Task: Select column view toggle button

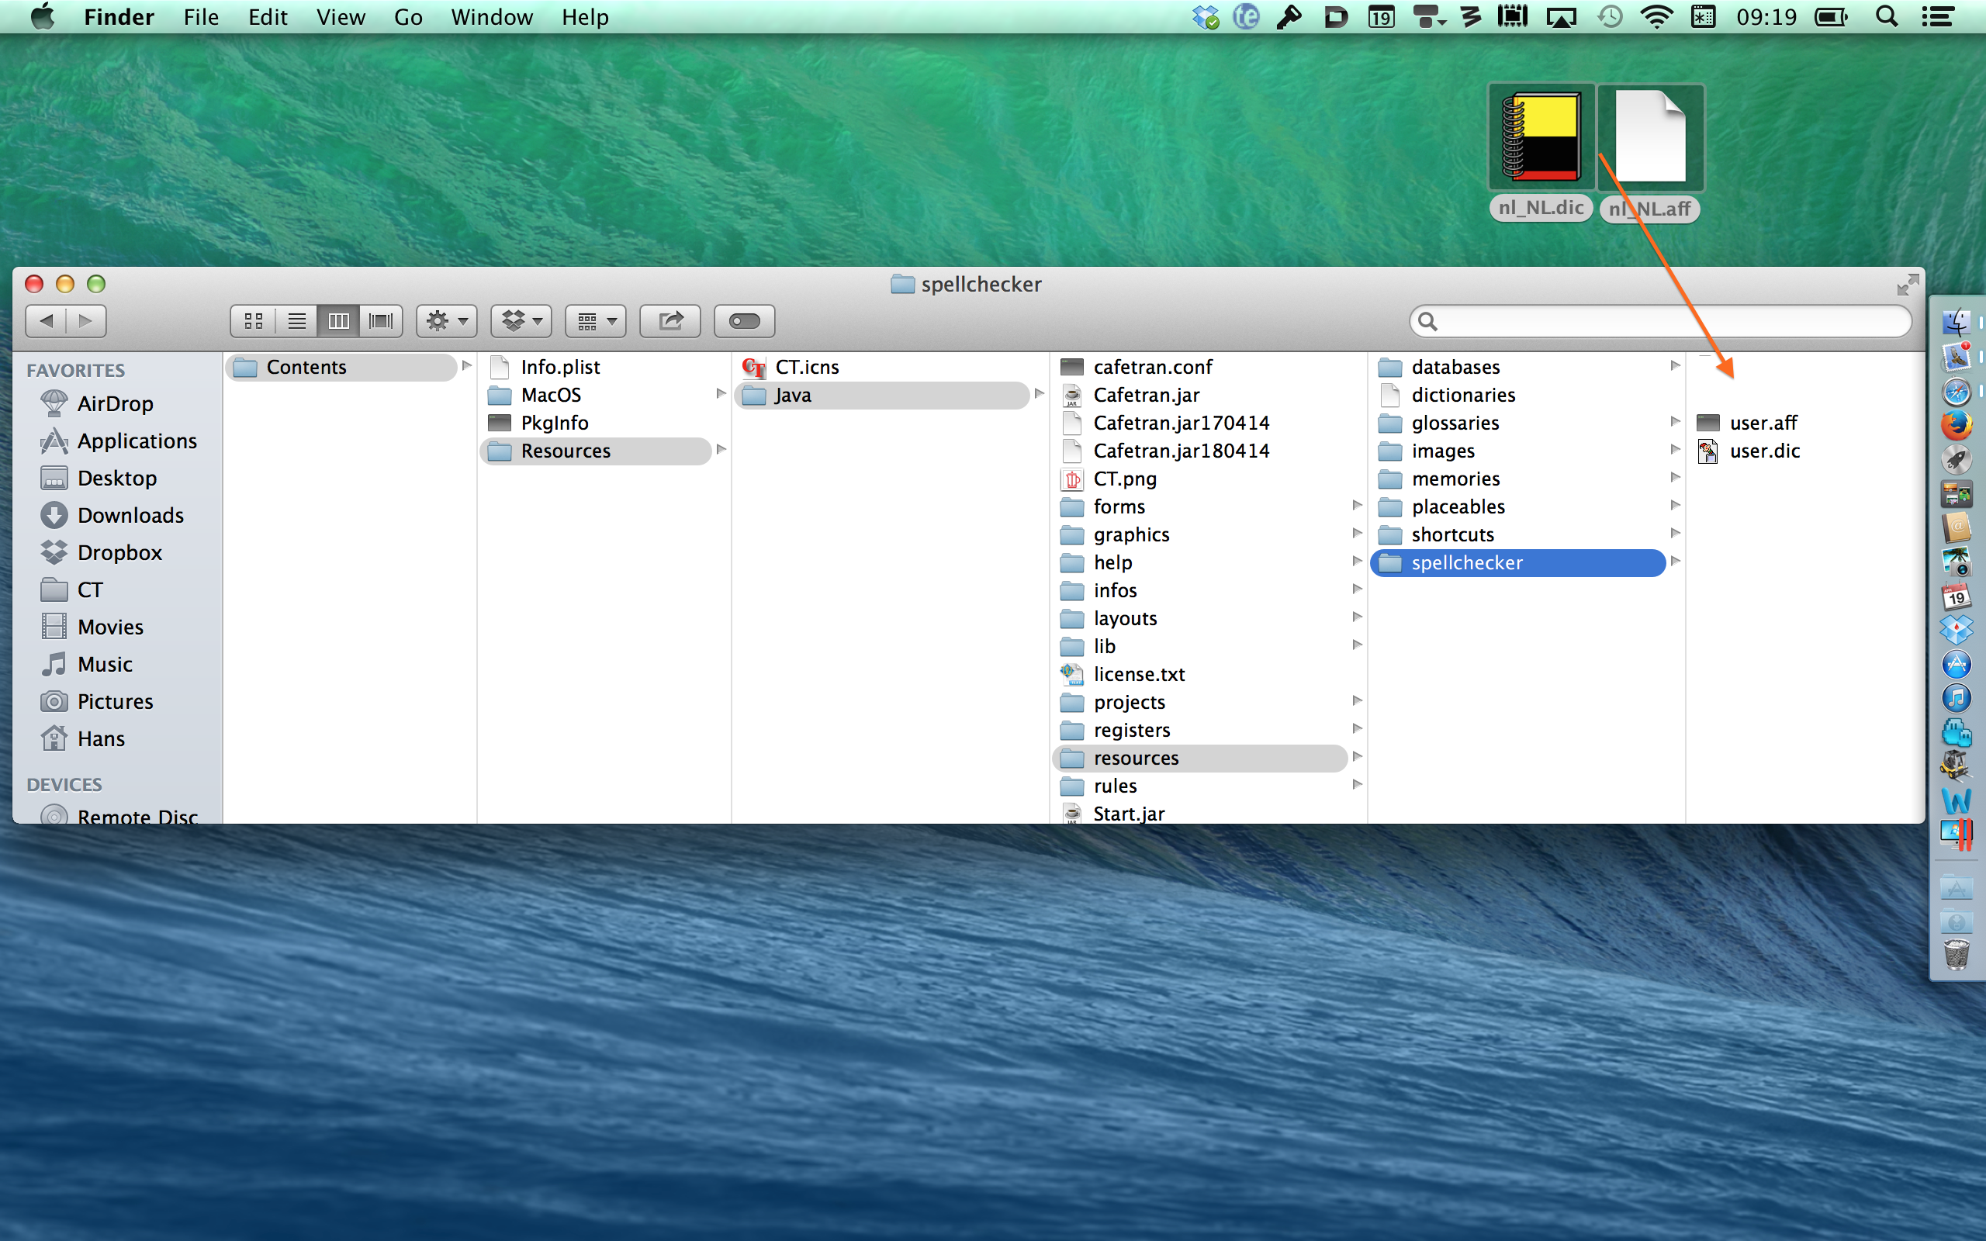Action: (338, 321)
